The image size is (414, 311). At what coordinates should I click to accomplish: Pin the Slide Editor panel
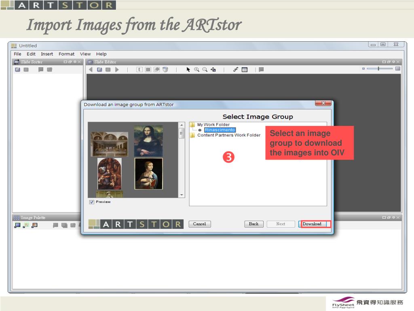pos(394,62)
